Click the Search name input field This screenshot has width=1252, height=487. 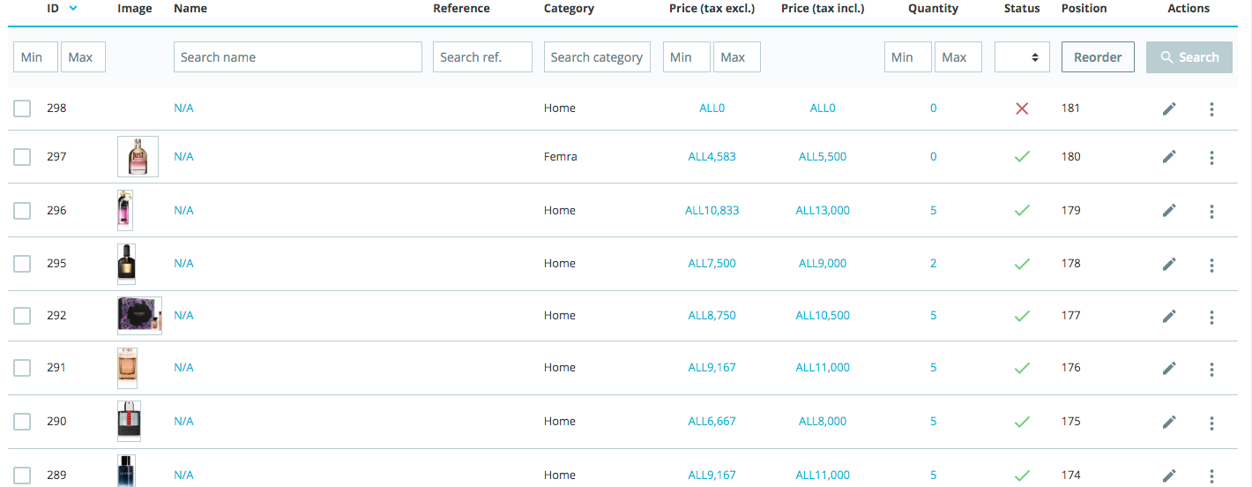pyautogui.click(x=297, y=57)
